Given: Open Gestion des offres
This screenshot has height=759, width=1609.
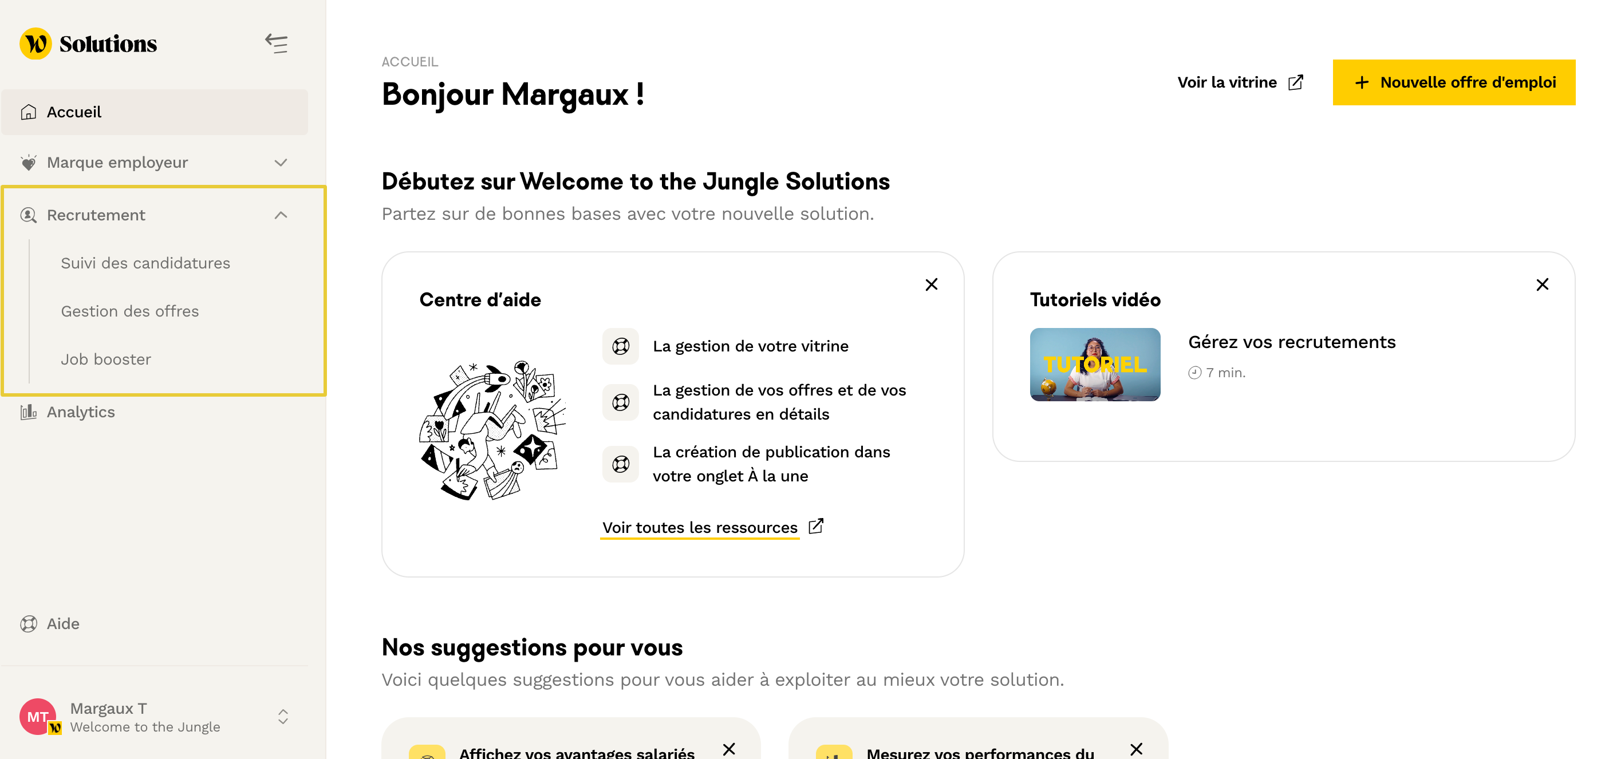Looking at the screenshot, I should pos(130,311).
